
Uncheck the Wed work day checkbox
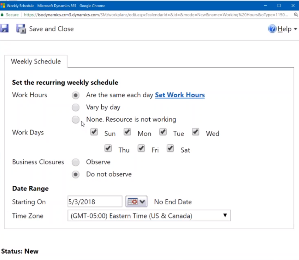tap(195, 132)
